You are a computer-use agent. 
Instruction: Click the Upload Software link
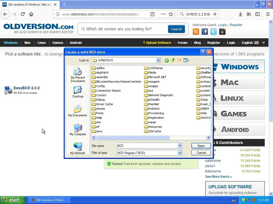tap(157, 43)
